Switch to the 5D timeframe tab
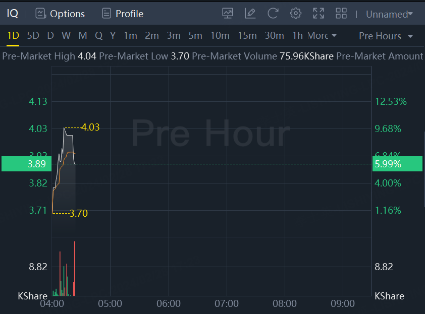 click(33, 35)
